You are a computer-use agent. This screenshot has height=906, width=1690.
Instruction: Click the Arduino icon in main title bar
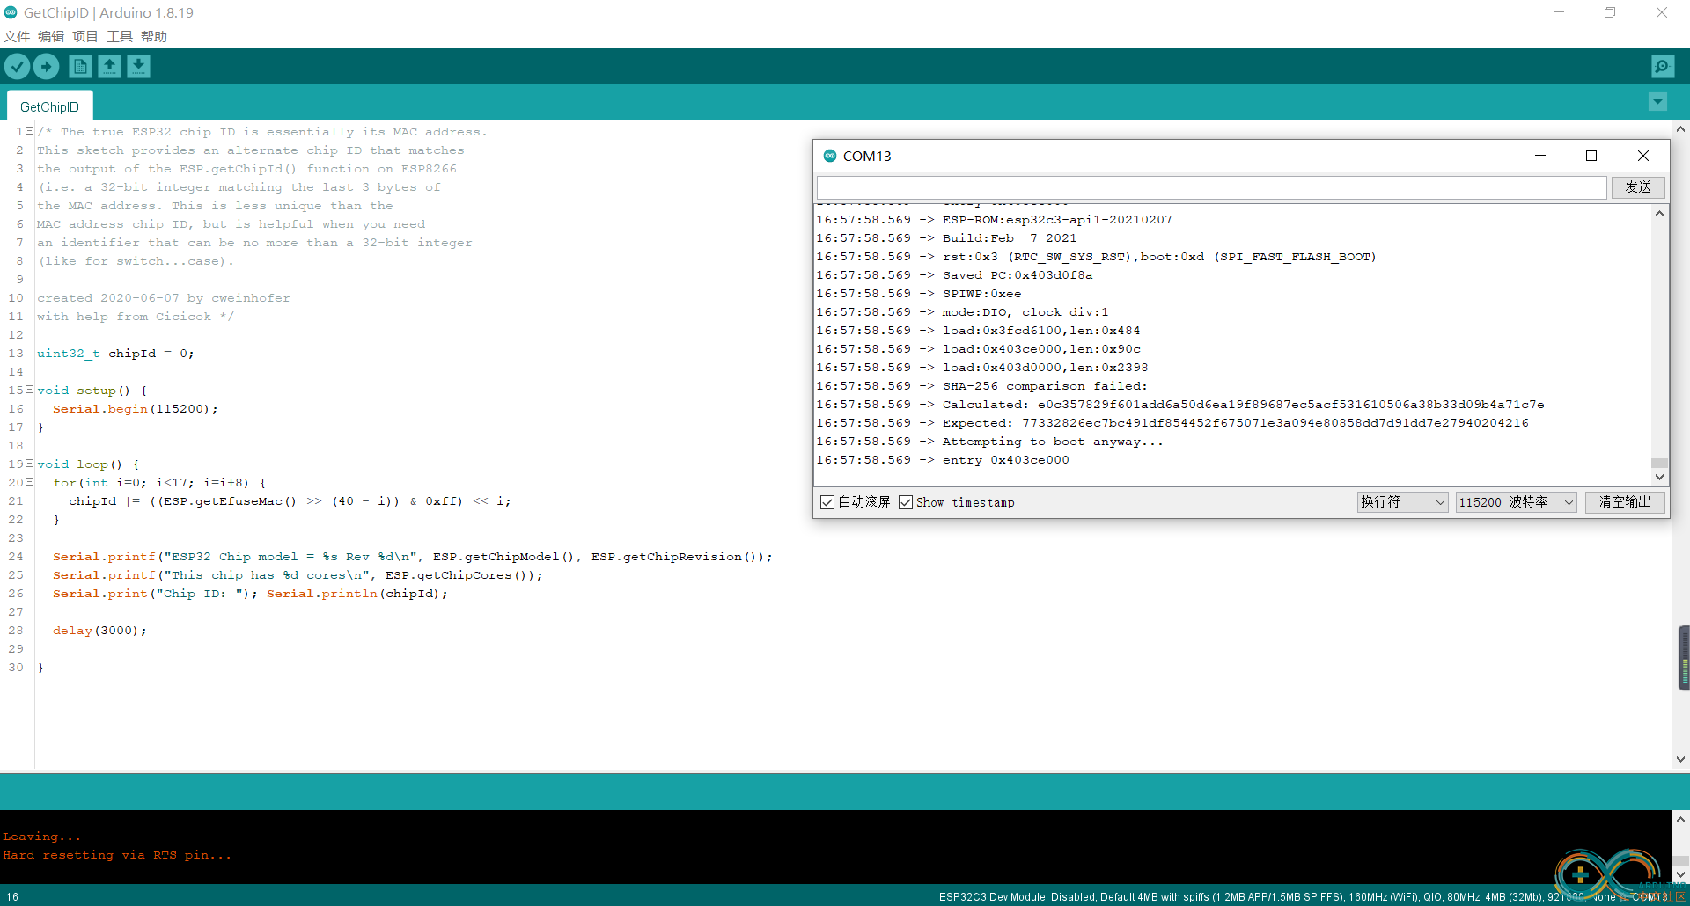[x=11, y=12]
